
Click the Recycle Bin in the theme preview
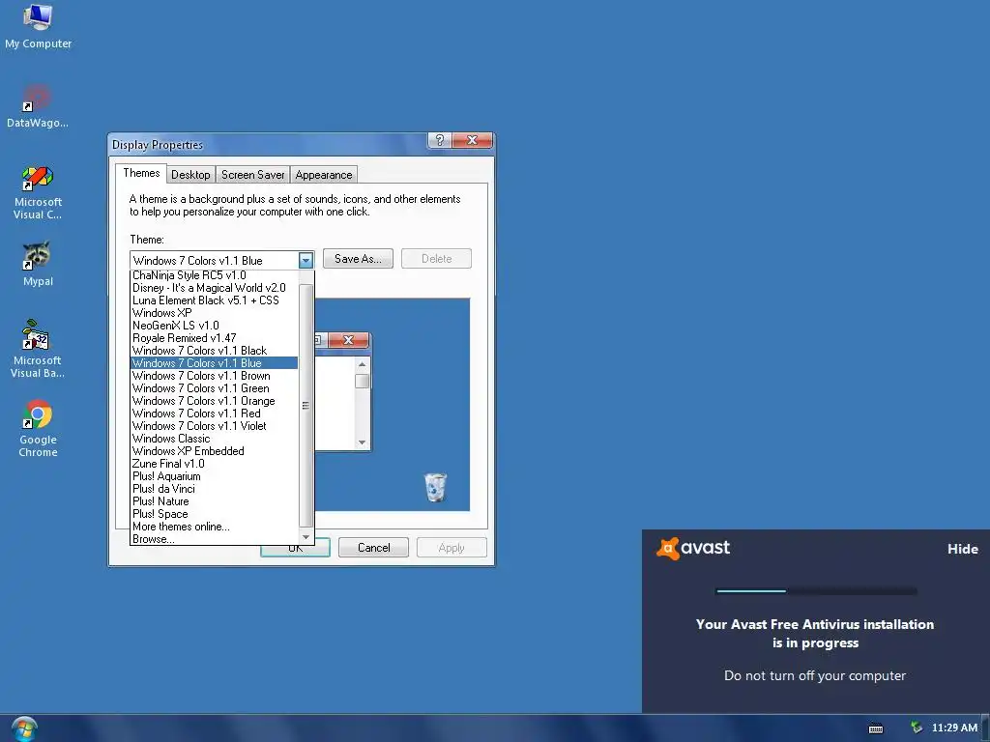435,487
